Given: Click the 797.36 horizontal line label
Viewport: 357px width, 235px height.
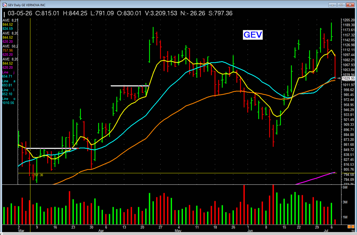Looking at the screenshot, I should 38,175.
